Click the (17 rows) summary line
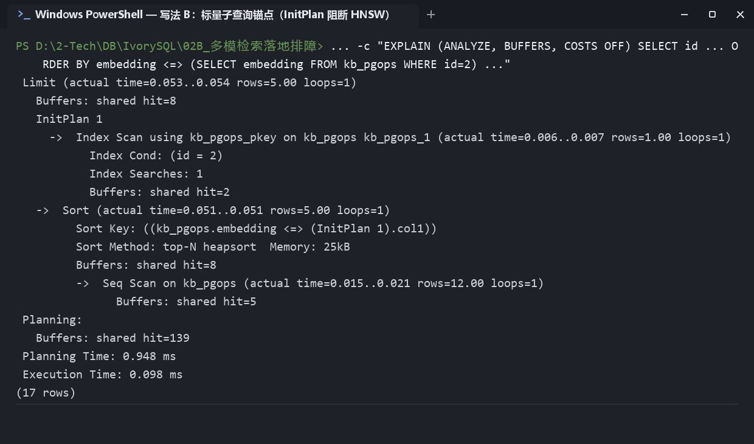This screenshot has height=444, width=754. [x=46, y=393]
